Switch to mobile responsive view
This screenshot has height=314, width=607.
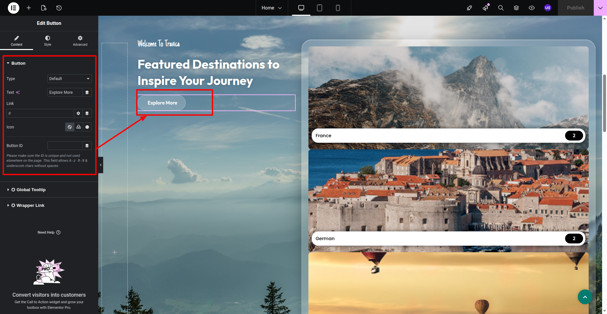click(338, 8)
